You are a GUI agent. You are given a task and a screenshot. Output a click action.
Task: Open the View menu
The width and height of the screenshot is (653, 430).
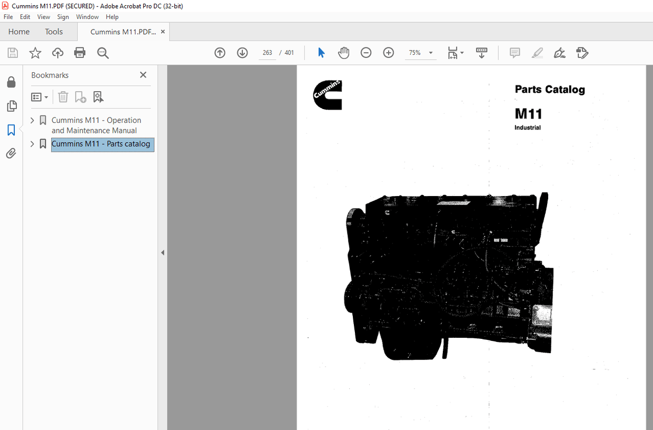click(x=44, y=16)
